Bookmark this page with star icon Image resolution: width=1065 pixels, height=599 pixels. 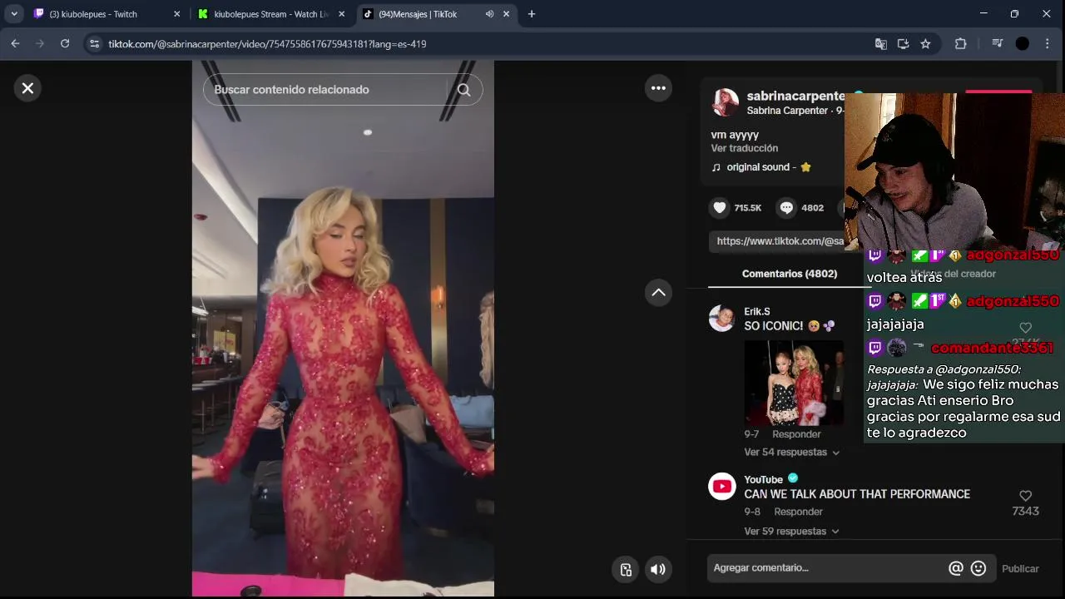point(925,44)
